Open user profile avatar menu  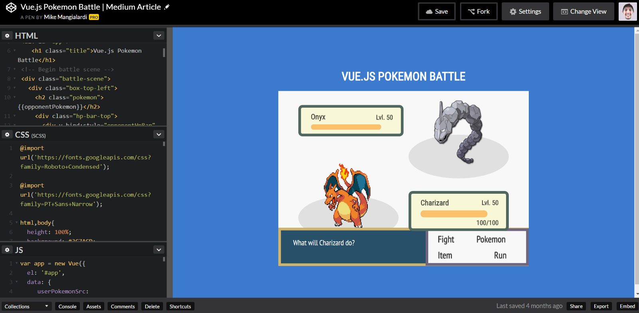[x=627, y=12]
